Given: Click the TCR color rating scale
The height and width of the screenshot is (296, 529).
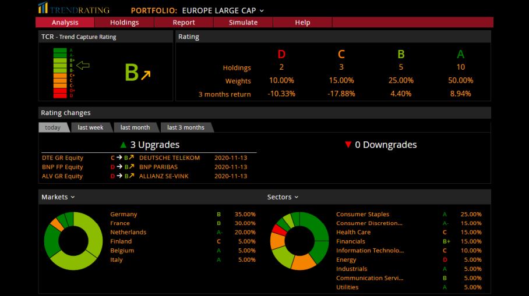Looking at the screenshot, I should [x=60, y=73].
